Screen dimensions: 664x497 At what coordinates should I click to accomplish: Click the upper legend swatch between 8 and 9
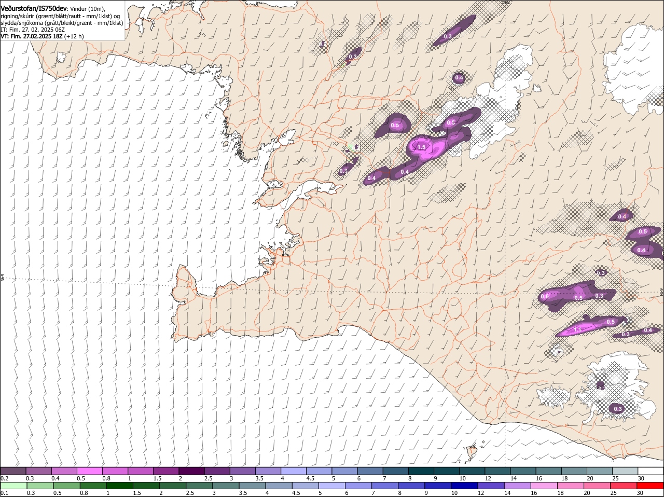[420, 471]
